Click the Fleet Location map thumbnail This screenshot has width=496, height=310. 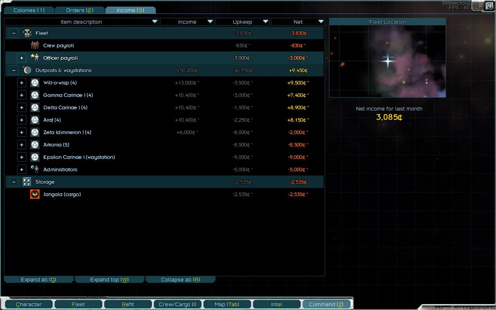pyautogui.click(x=387, y=61)
